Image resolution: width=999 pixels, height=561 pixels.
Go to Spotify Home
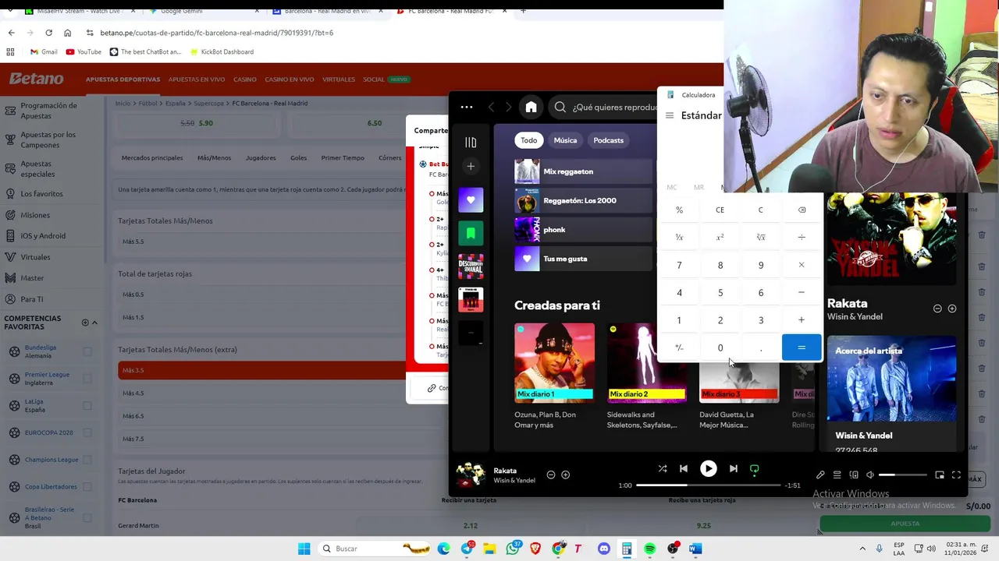pyautogui.click(x=531, y=108)
